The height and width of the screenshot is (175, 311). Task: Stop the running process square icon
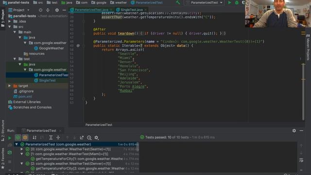tap(10, 162)
